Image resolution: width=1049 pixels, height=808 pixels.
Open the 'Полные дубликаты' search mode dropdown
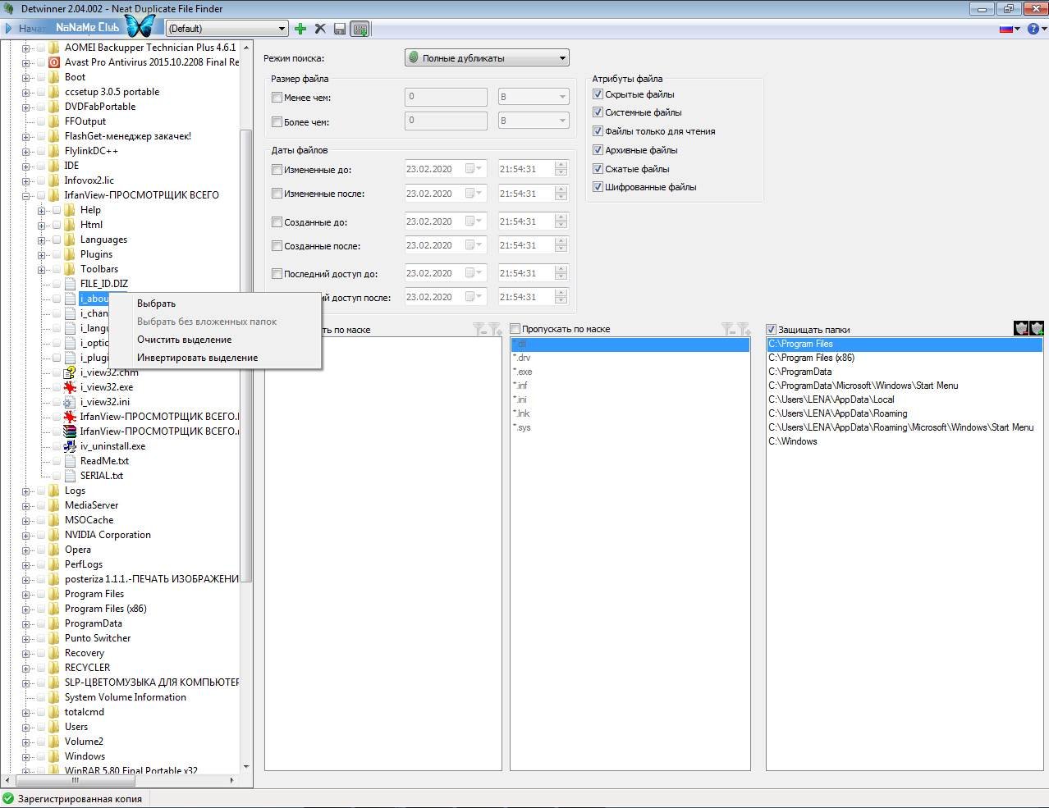(487, 58)
